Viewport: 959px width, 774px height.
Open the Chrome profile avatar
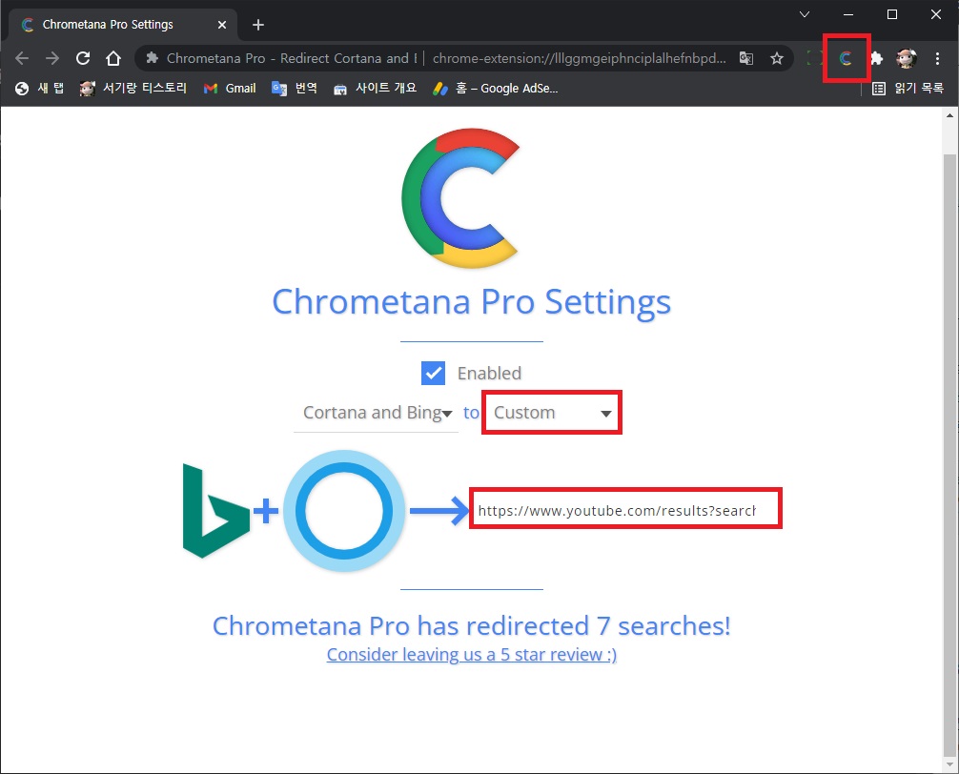[906, 58]
